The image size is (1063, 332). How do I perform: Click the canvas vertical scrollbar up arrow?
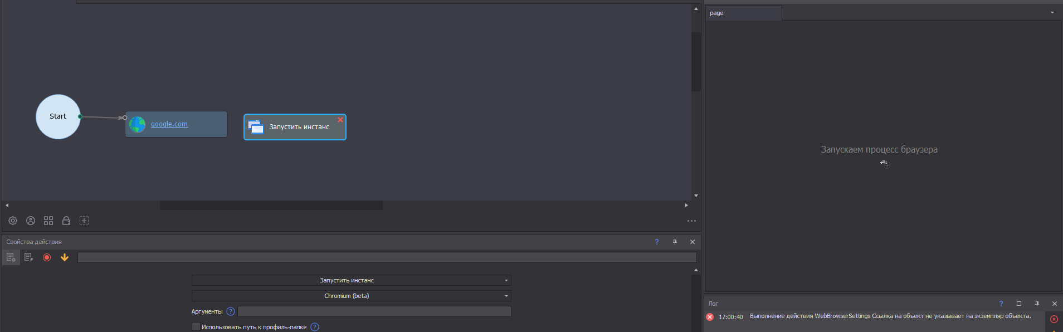pyautogui.click(x=696, y=9)
